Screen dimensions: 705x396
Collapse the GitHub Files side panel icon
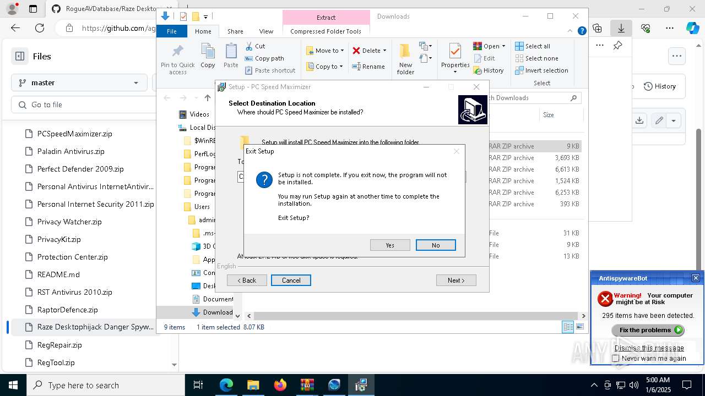(x=20, y=56)
